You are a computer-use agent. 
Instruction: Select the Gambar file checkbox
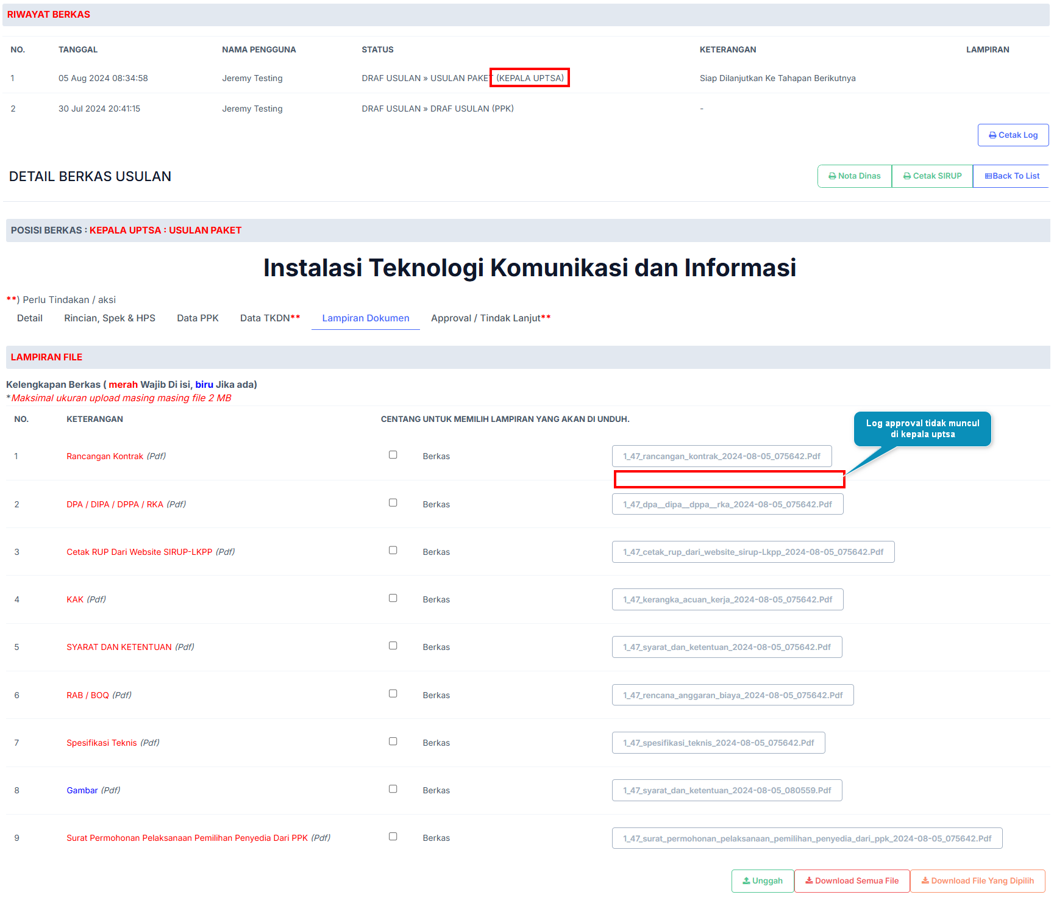coord(393,789)
